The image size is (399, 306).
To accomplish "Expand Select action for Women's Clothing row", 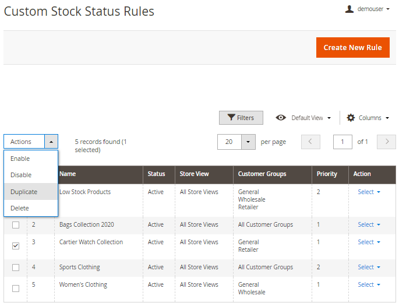I will [369, 284].
